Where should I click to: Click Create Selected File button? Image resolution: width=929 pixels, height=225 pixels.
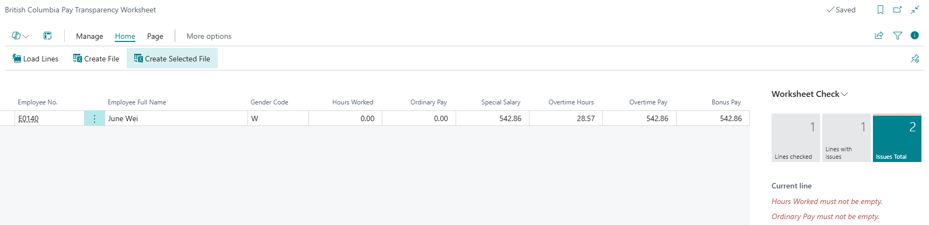tap(172, 59)
